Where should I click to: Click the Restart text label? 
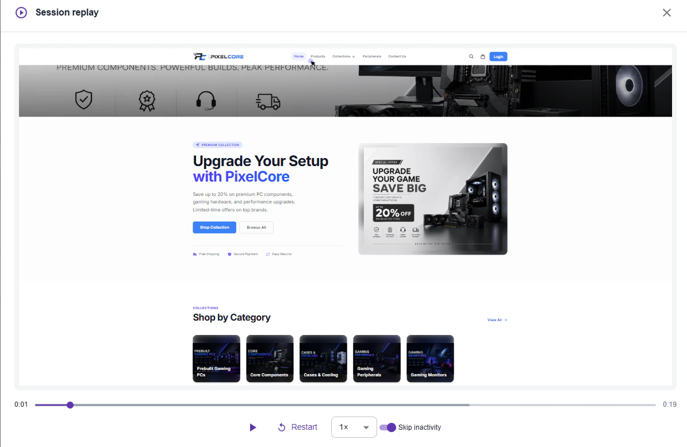(304, 427)
